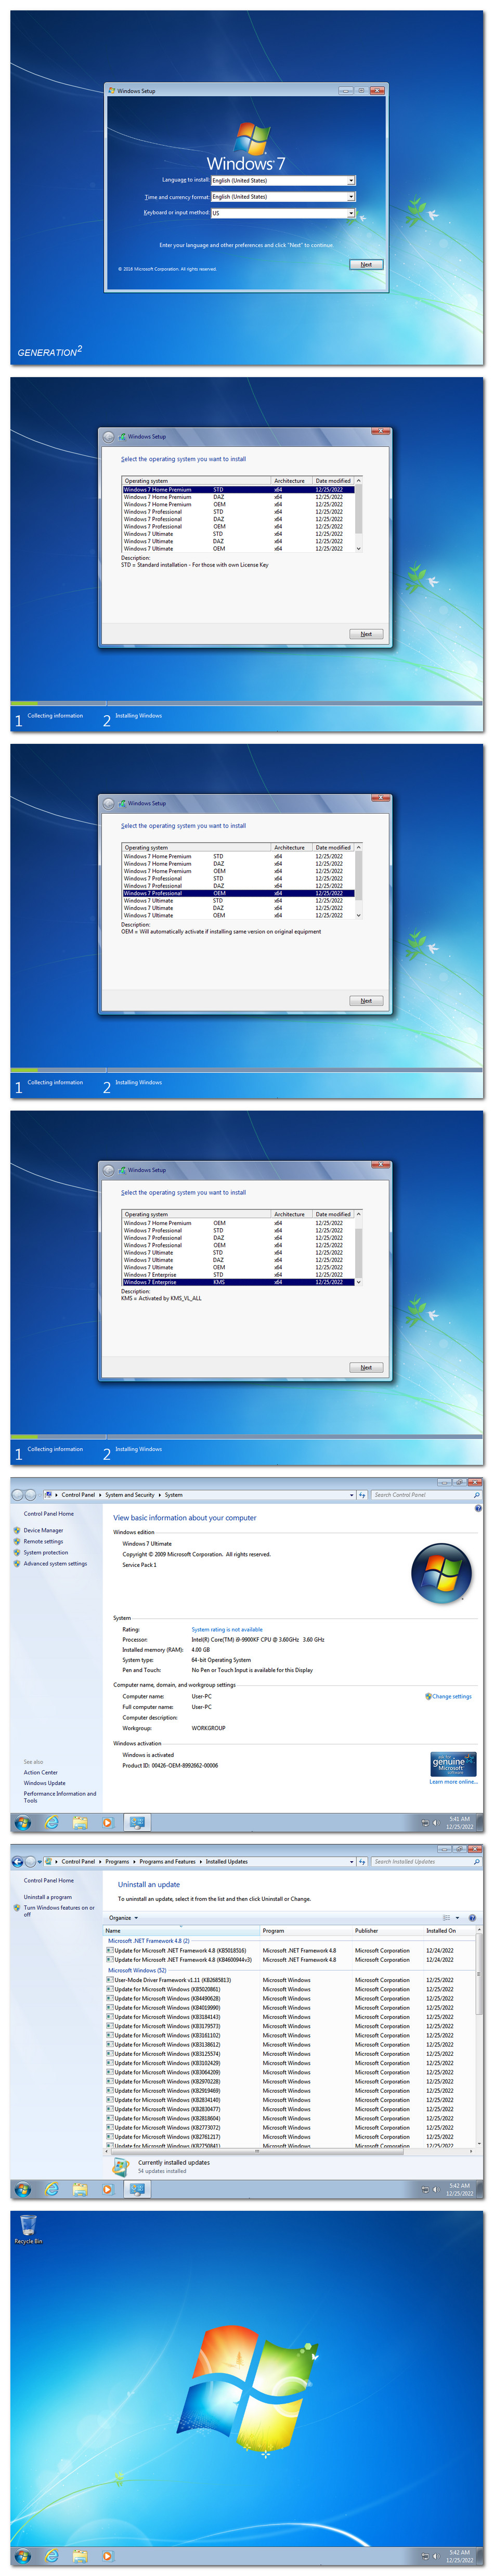
Task: Sort updates by the Program column header
Action: [306, 1931]
